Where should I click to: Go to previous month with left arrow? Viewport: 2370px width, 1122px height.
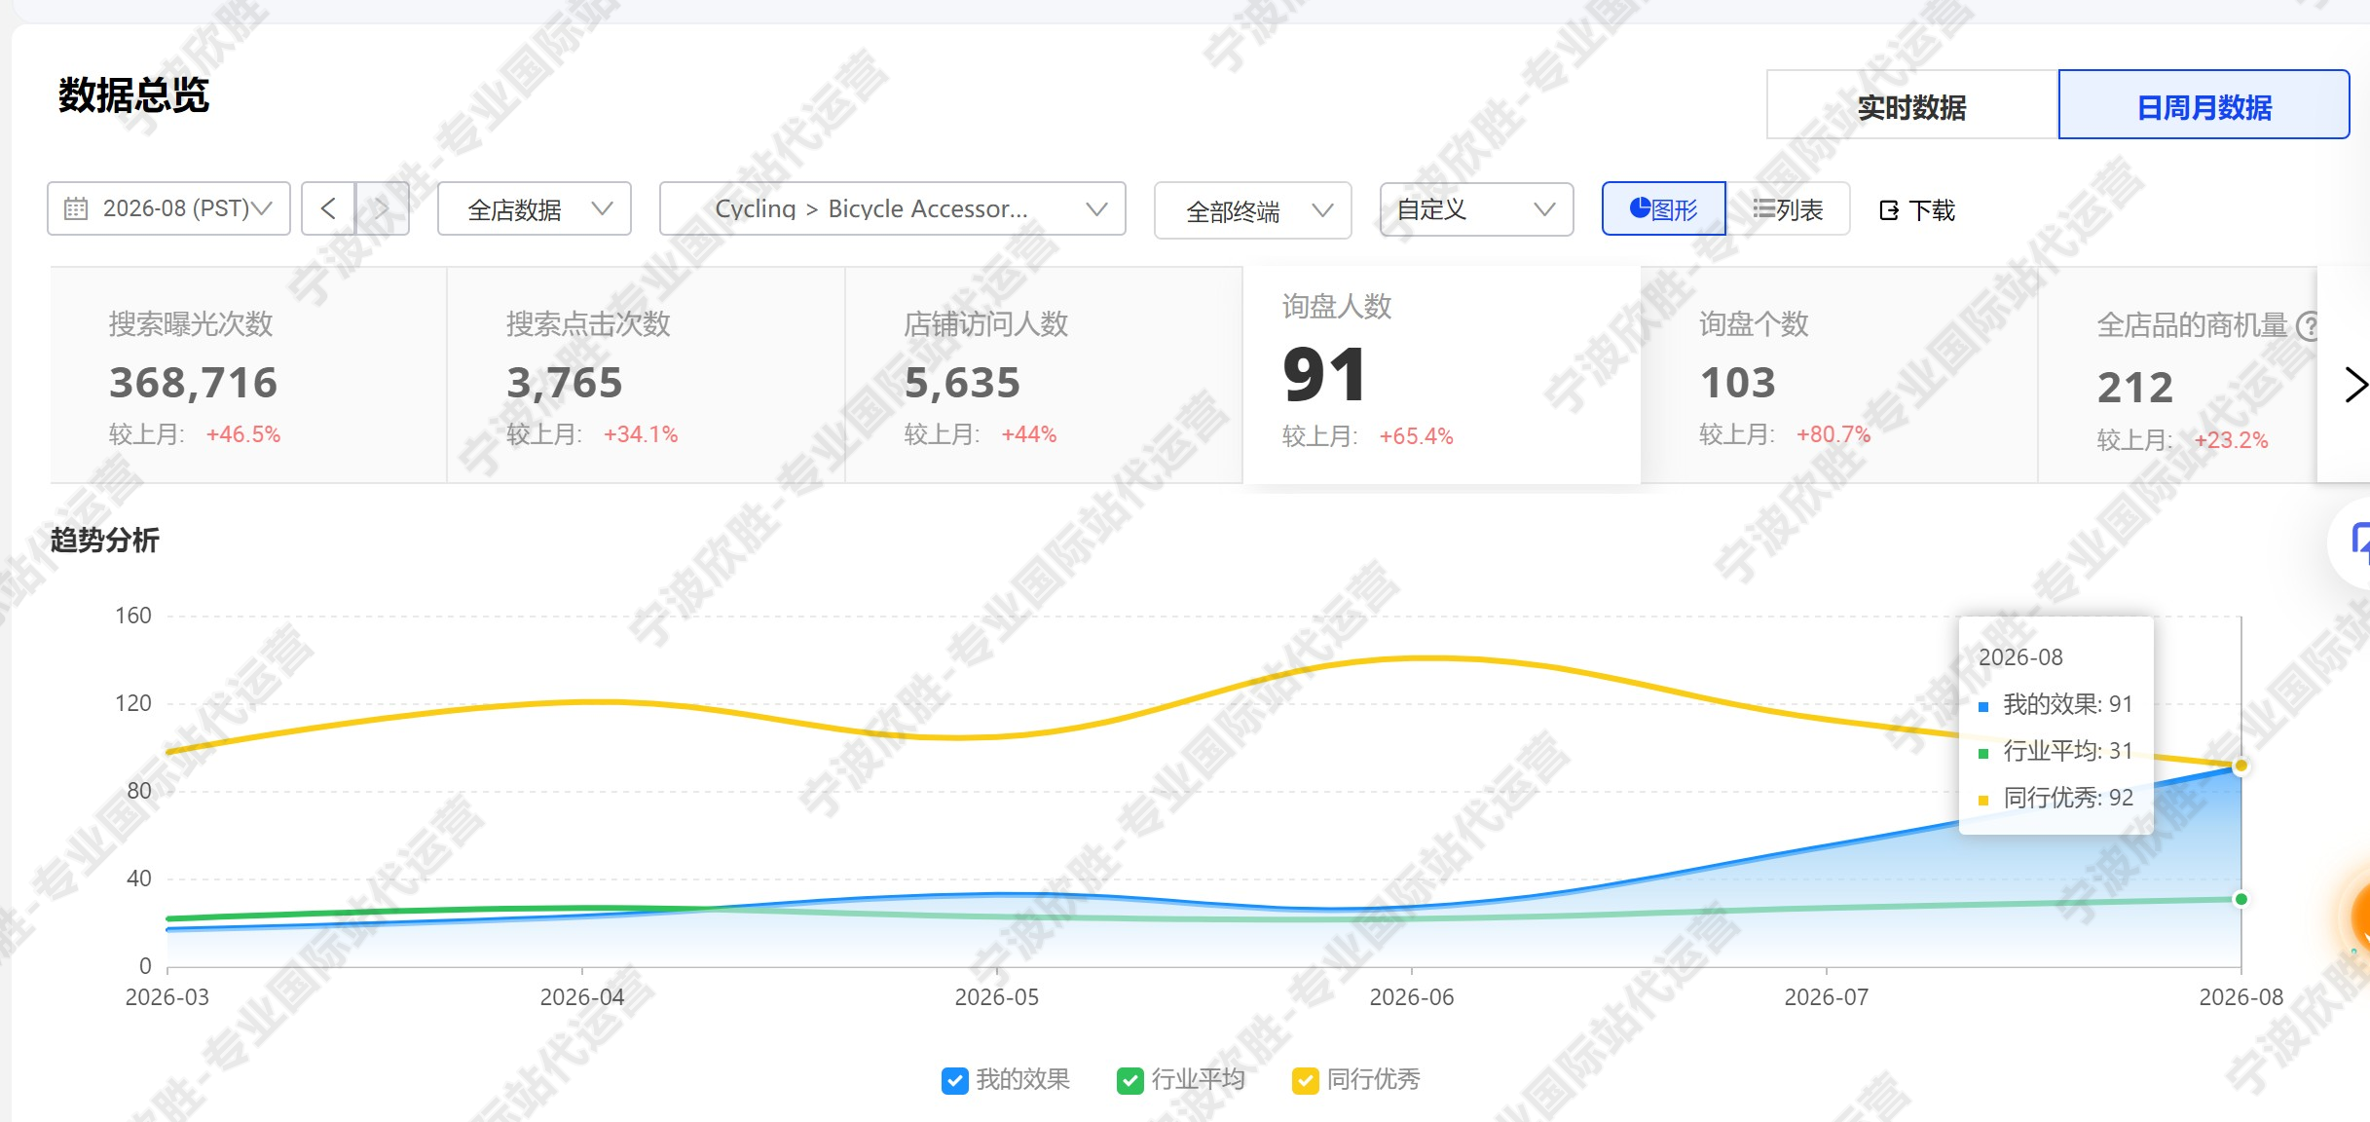[x=328, y=208]
